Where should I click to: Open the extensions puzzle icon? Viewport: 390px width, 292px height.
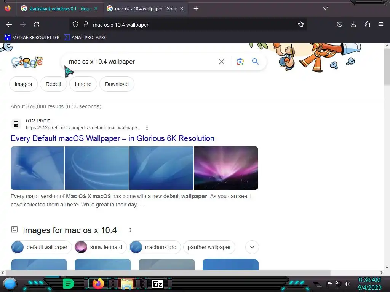(367, 24)
